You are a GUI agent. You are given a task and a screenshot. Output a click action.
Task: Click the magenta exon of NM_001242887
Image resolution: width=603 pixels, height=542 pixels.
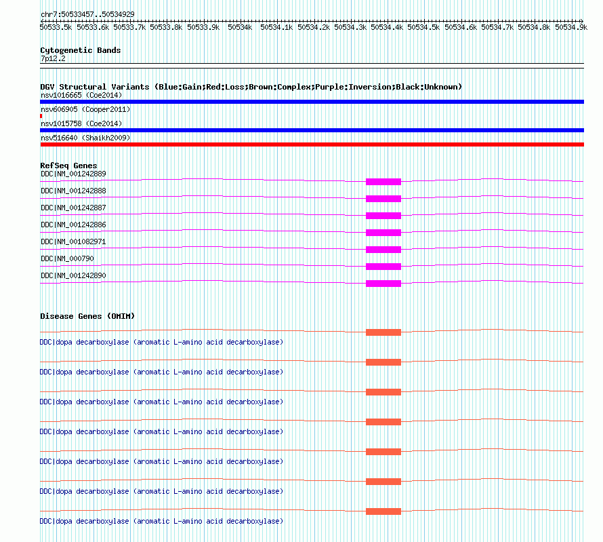pyautogui.click(x=383, y=216)
